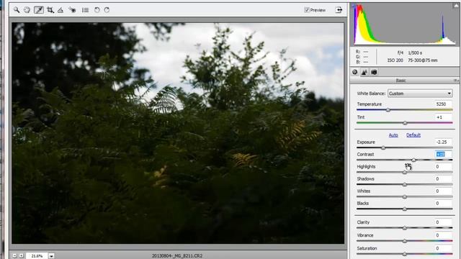Click the Auto tone link

click(x=393, y=135)
